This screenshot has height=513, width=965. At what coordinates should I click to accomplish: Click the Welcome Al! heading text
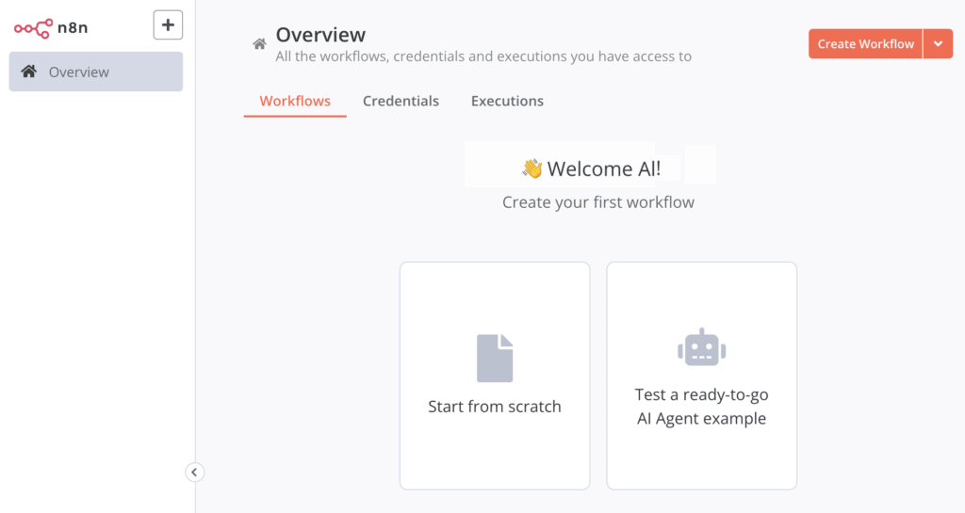[x=604, y=168]
